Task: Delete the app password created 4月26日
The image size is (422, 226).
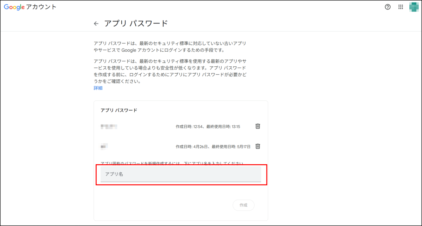Action: coord(257,146)
